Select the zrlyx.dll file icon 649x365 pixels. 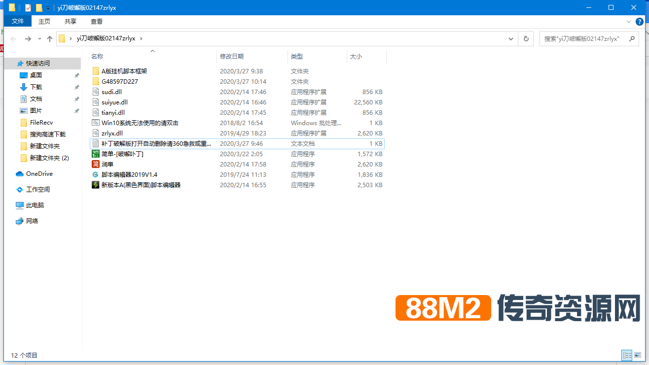tap(96, 133)
